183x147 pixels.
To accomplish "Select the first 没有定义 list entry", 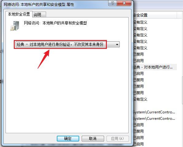I will click(140, 22).
